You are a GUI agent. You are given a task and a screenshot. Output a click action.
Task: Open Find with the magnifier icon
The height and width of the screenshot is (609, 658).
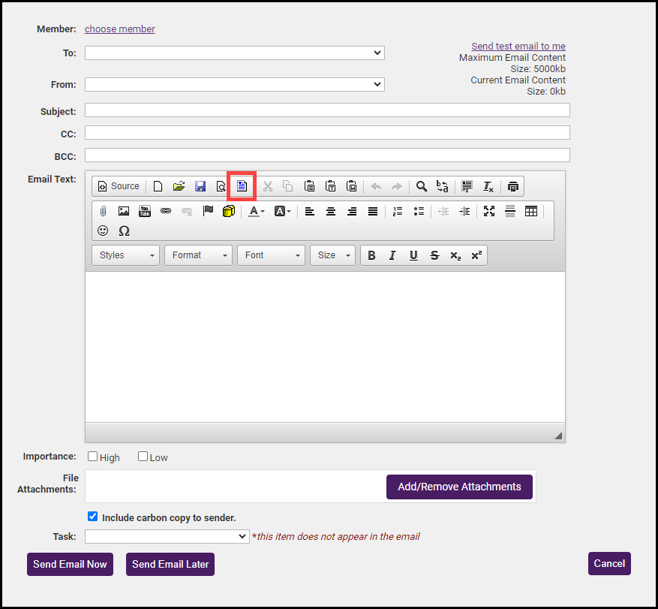(x=422, y=186)
